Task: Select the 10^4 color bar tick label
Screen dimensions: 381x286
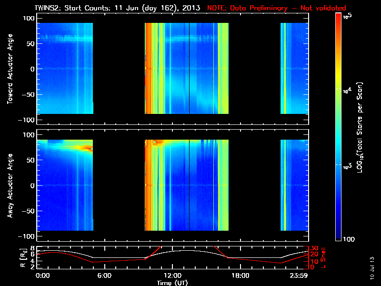Action: pos(347,89)
